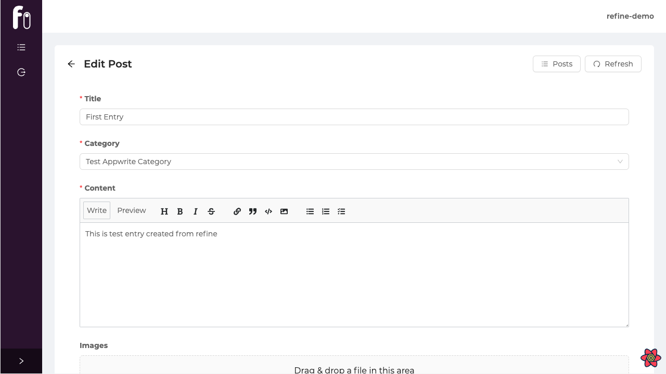Insert a code snippet
The width and height of the screenshot is (666, 374).
[268, 211]
